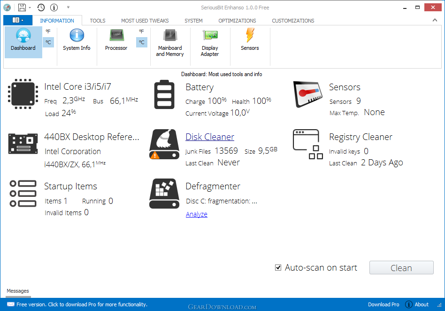The width and height of the screenshot is (445, 311).
Task: Open the System Info icon
Action: coord(77,36)
